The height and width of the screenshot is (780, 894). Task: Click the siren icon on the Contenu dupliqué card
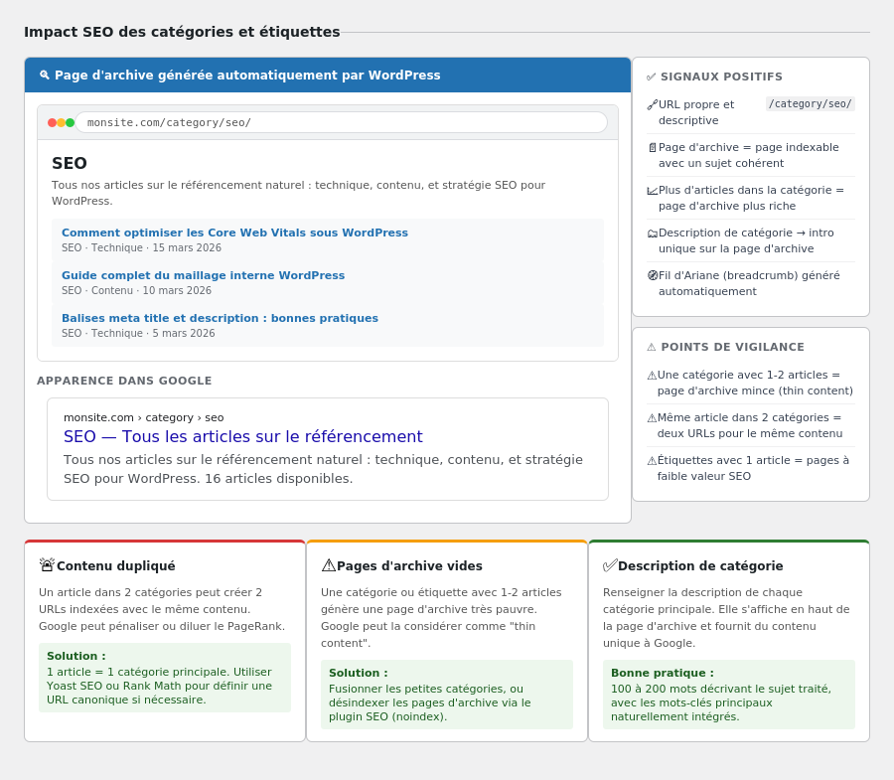pyautogui.click(x=47, y=565)
